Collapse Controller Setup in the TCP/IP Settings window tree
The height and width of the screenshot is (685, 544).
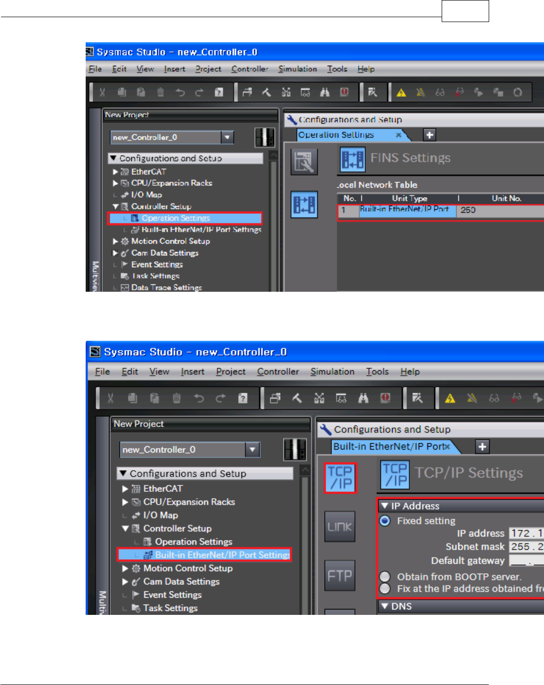coord(125,529)
